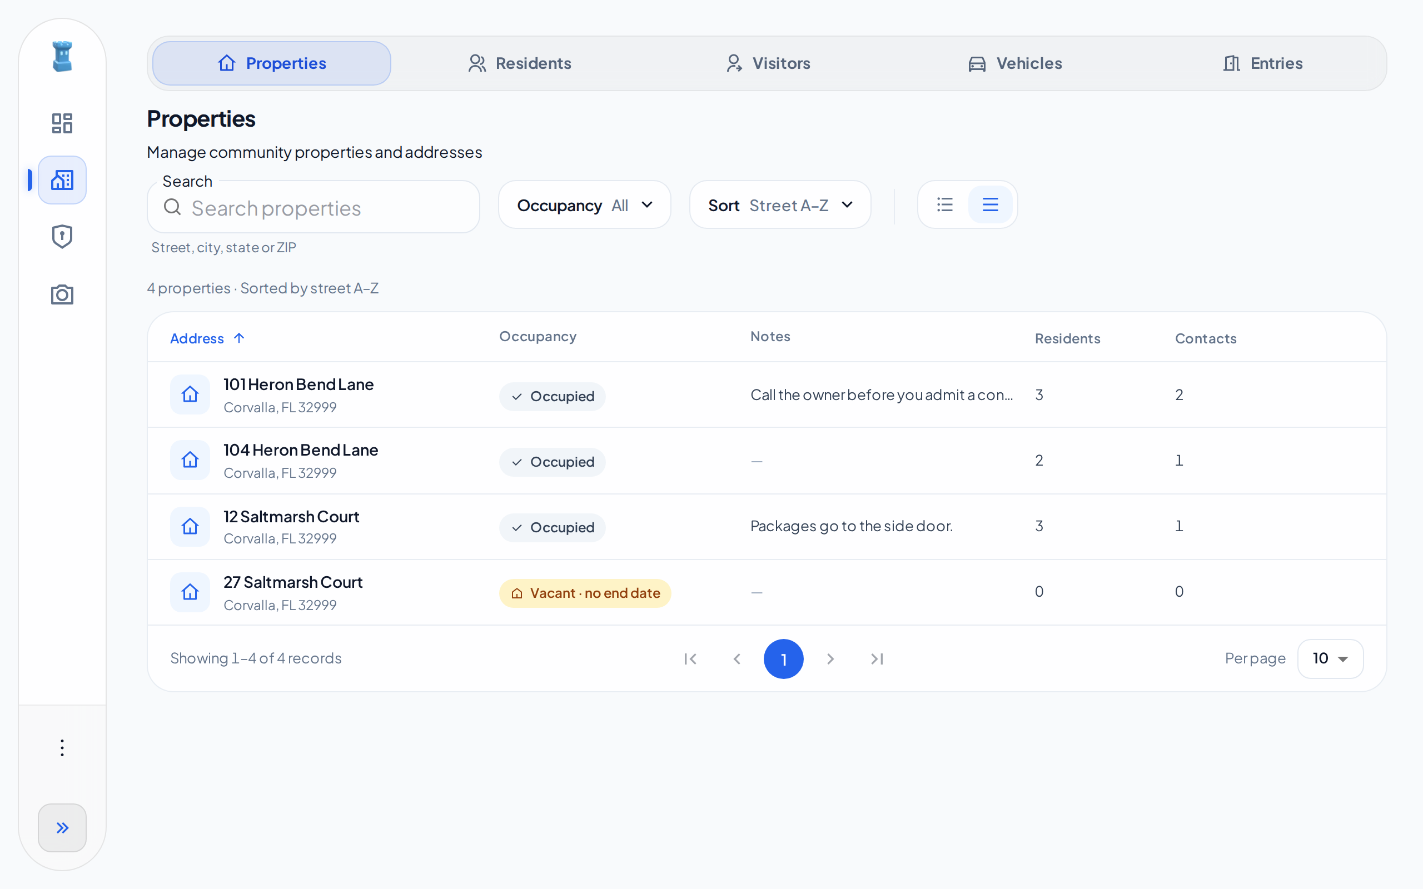The width and height of the screenshot is (1423, 889).
Task: Switch to the Residents tab
Action: click(520, 63)
